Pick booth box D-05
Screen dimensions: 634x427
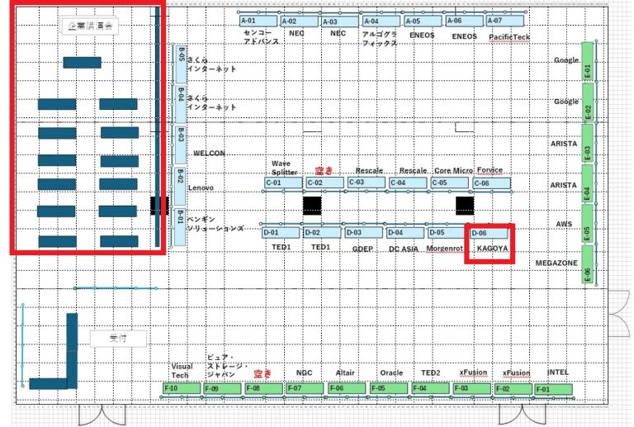(x=447, y=233)
